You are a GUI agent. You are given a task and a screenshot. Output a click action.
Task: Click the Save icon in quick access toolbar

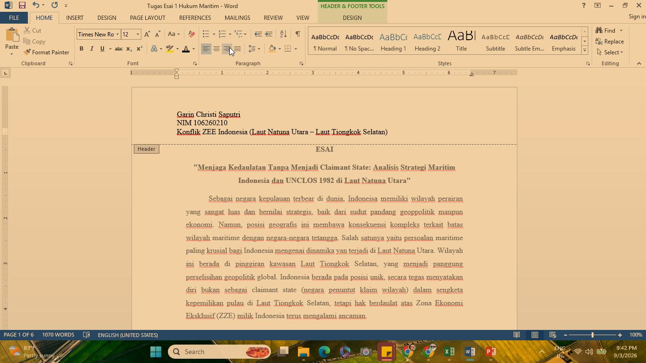pos(22,5)
